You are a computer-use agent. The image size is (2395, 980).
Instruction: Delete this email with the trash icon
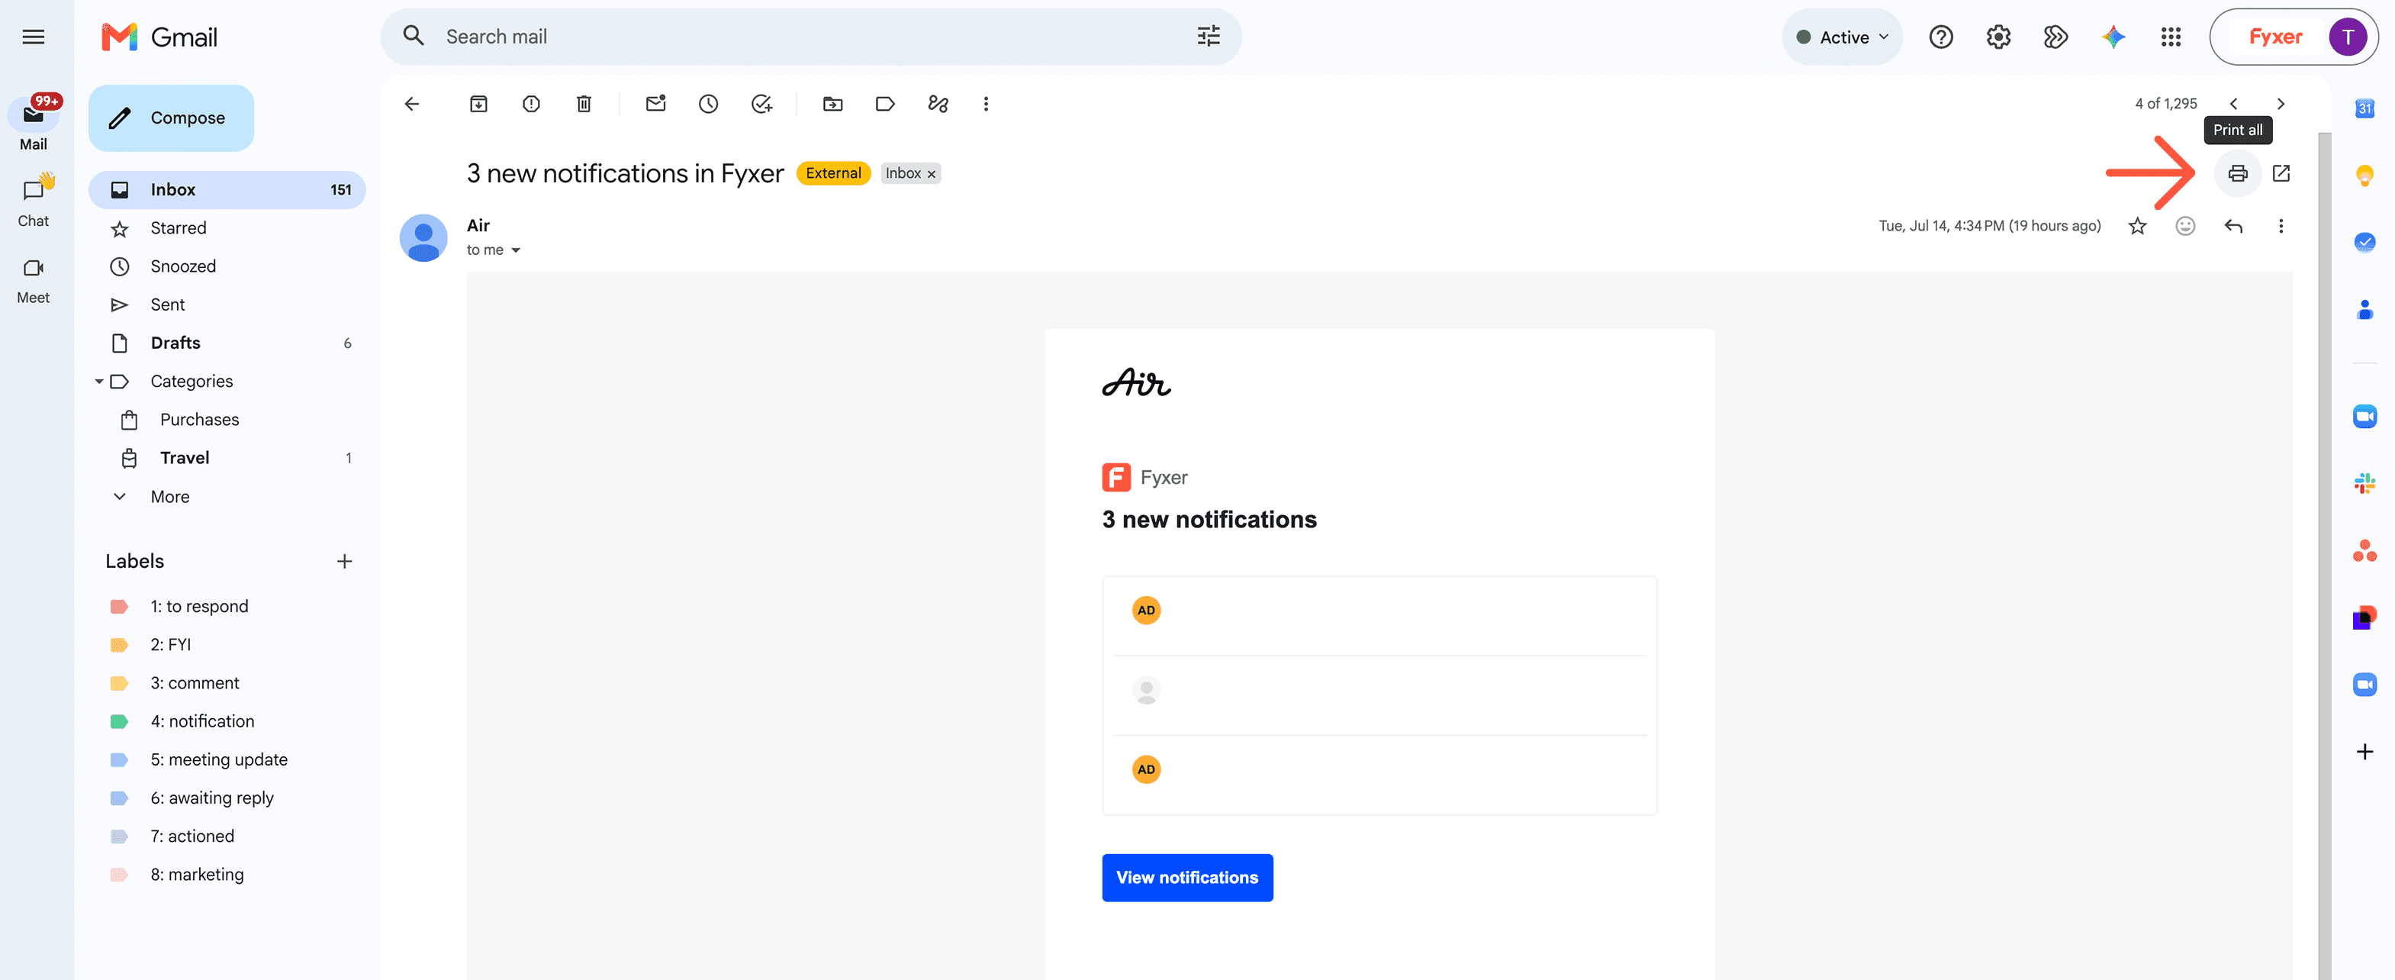(x=584, y=104)
